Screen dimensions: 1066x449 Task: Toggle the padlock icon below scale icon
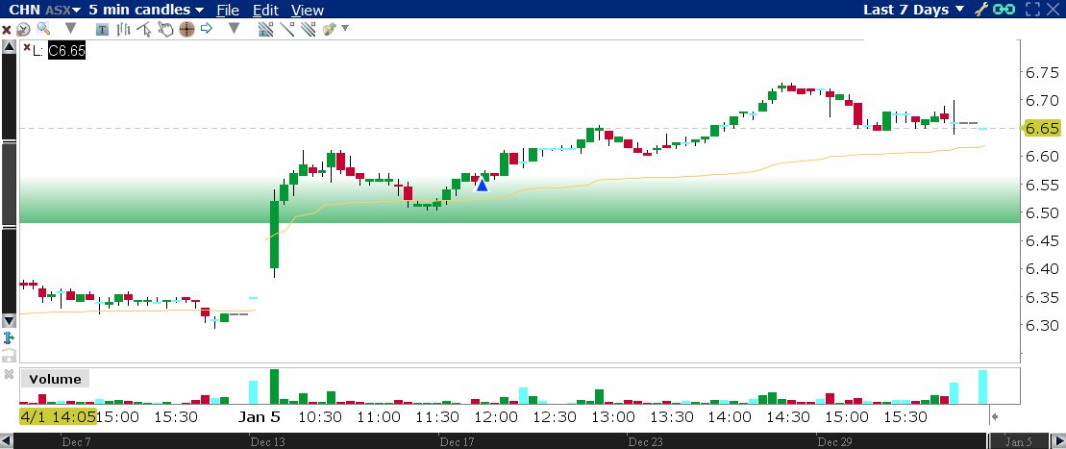click(x=9, y=355)
